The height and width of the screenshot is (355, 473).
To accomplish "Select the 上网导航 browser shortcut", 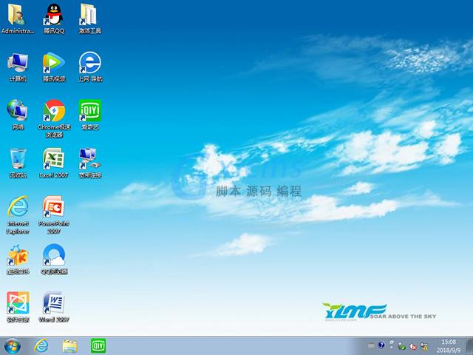I will tap(90, 67).
